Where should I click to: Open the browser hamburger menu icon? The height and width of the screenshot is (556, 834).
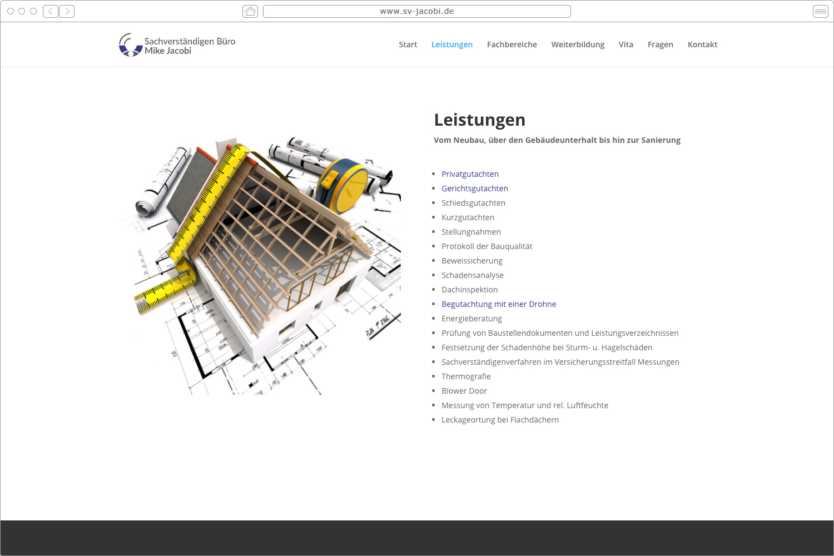[821, 11]
